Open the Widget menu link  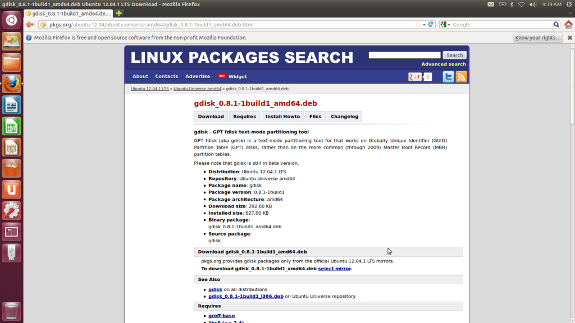click(238, 76)
